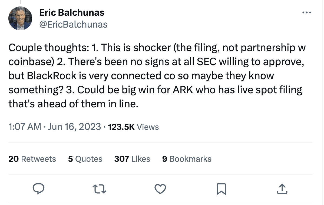The image size is (324, 205).
Task: Open the Eric Balchunas display name link
Action: point(72,12)
